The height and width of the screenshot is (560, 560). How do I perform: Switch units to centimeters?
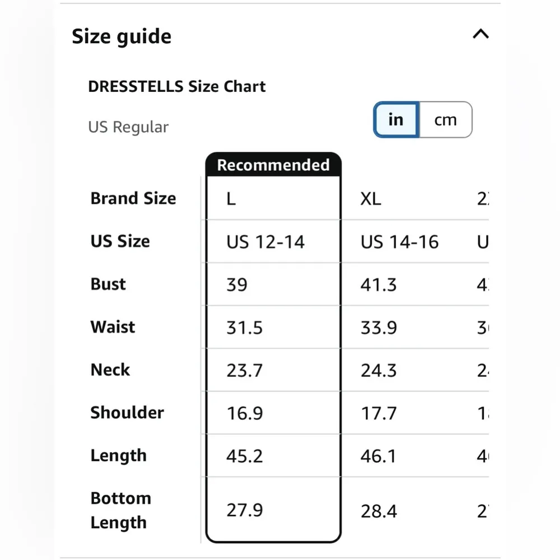click(x=446, y=119)
